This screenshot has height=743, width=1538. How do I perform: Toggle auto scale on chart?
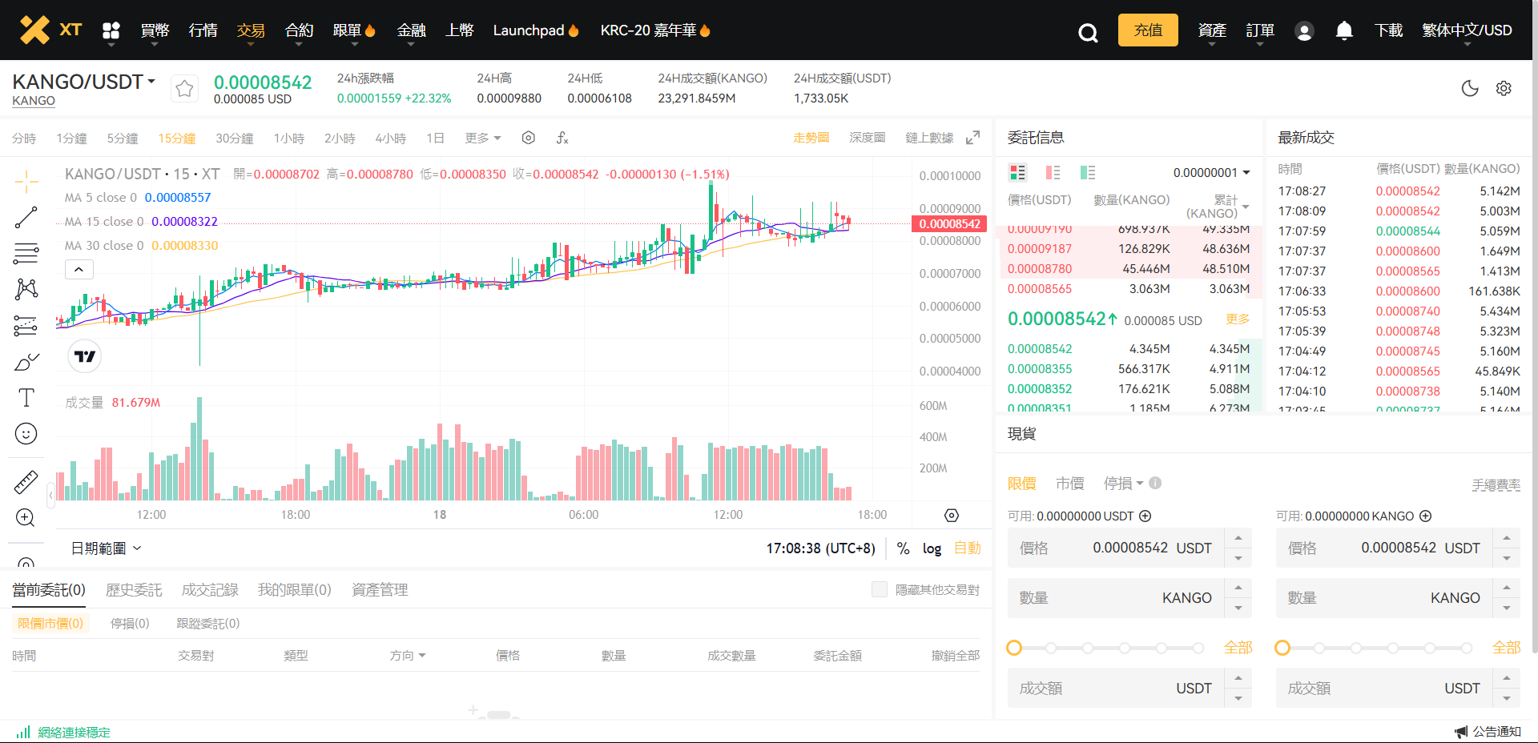968,548
